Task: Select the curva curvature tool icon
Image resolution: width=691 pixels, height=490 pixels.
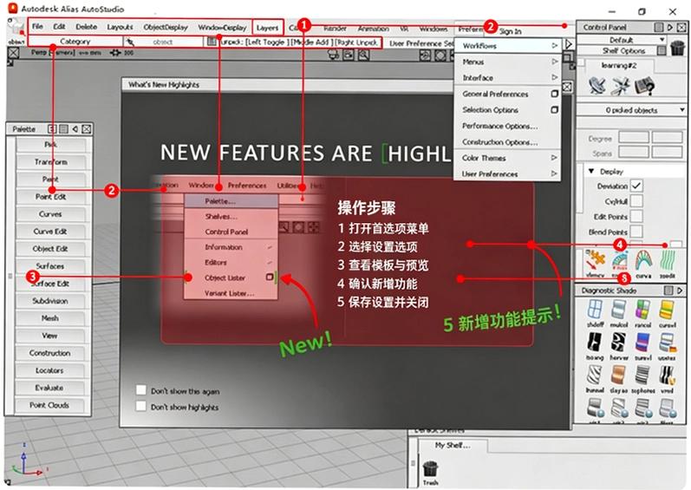Action: click(643, 260)
